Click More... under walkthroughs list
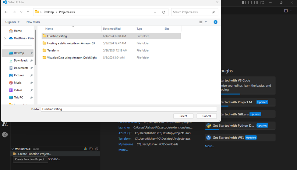The height and width of the screenshot is (170, 297). tap(209, 146)
